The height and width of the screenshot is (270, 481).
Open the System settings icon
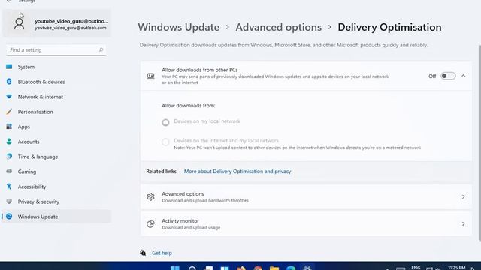coord(9,67)
